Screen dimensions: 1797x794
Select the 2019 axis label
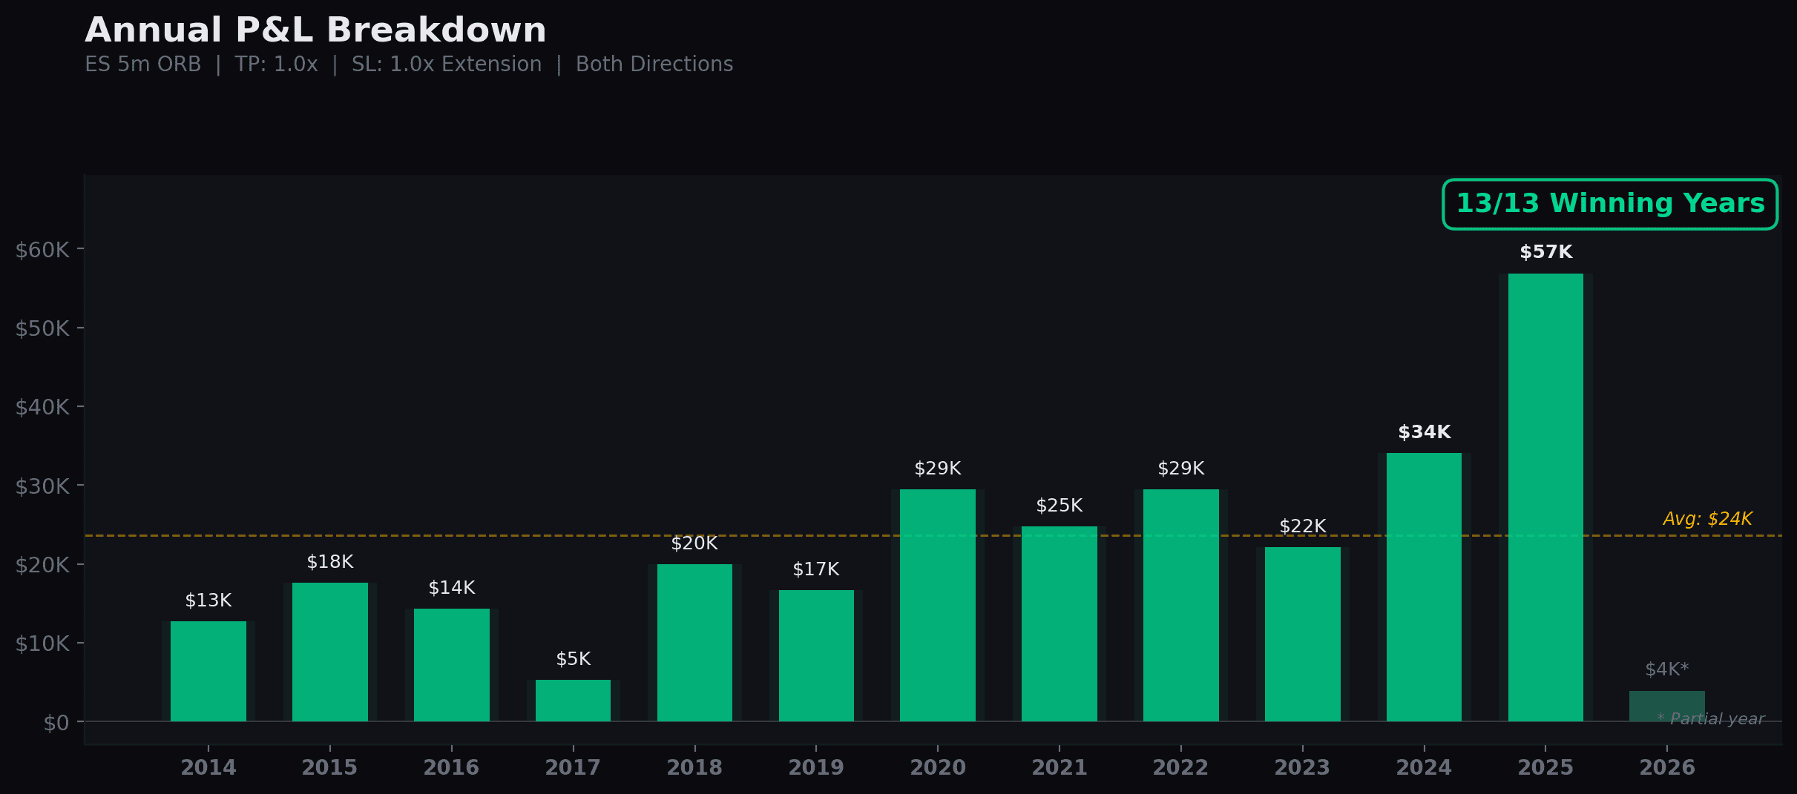pos(816,768)
